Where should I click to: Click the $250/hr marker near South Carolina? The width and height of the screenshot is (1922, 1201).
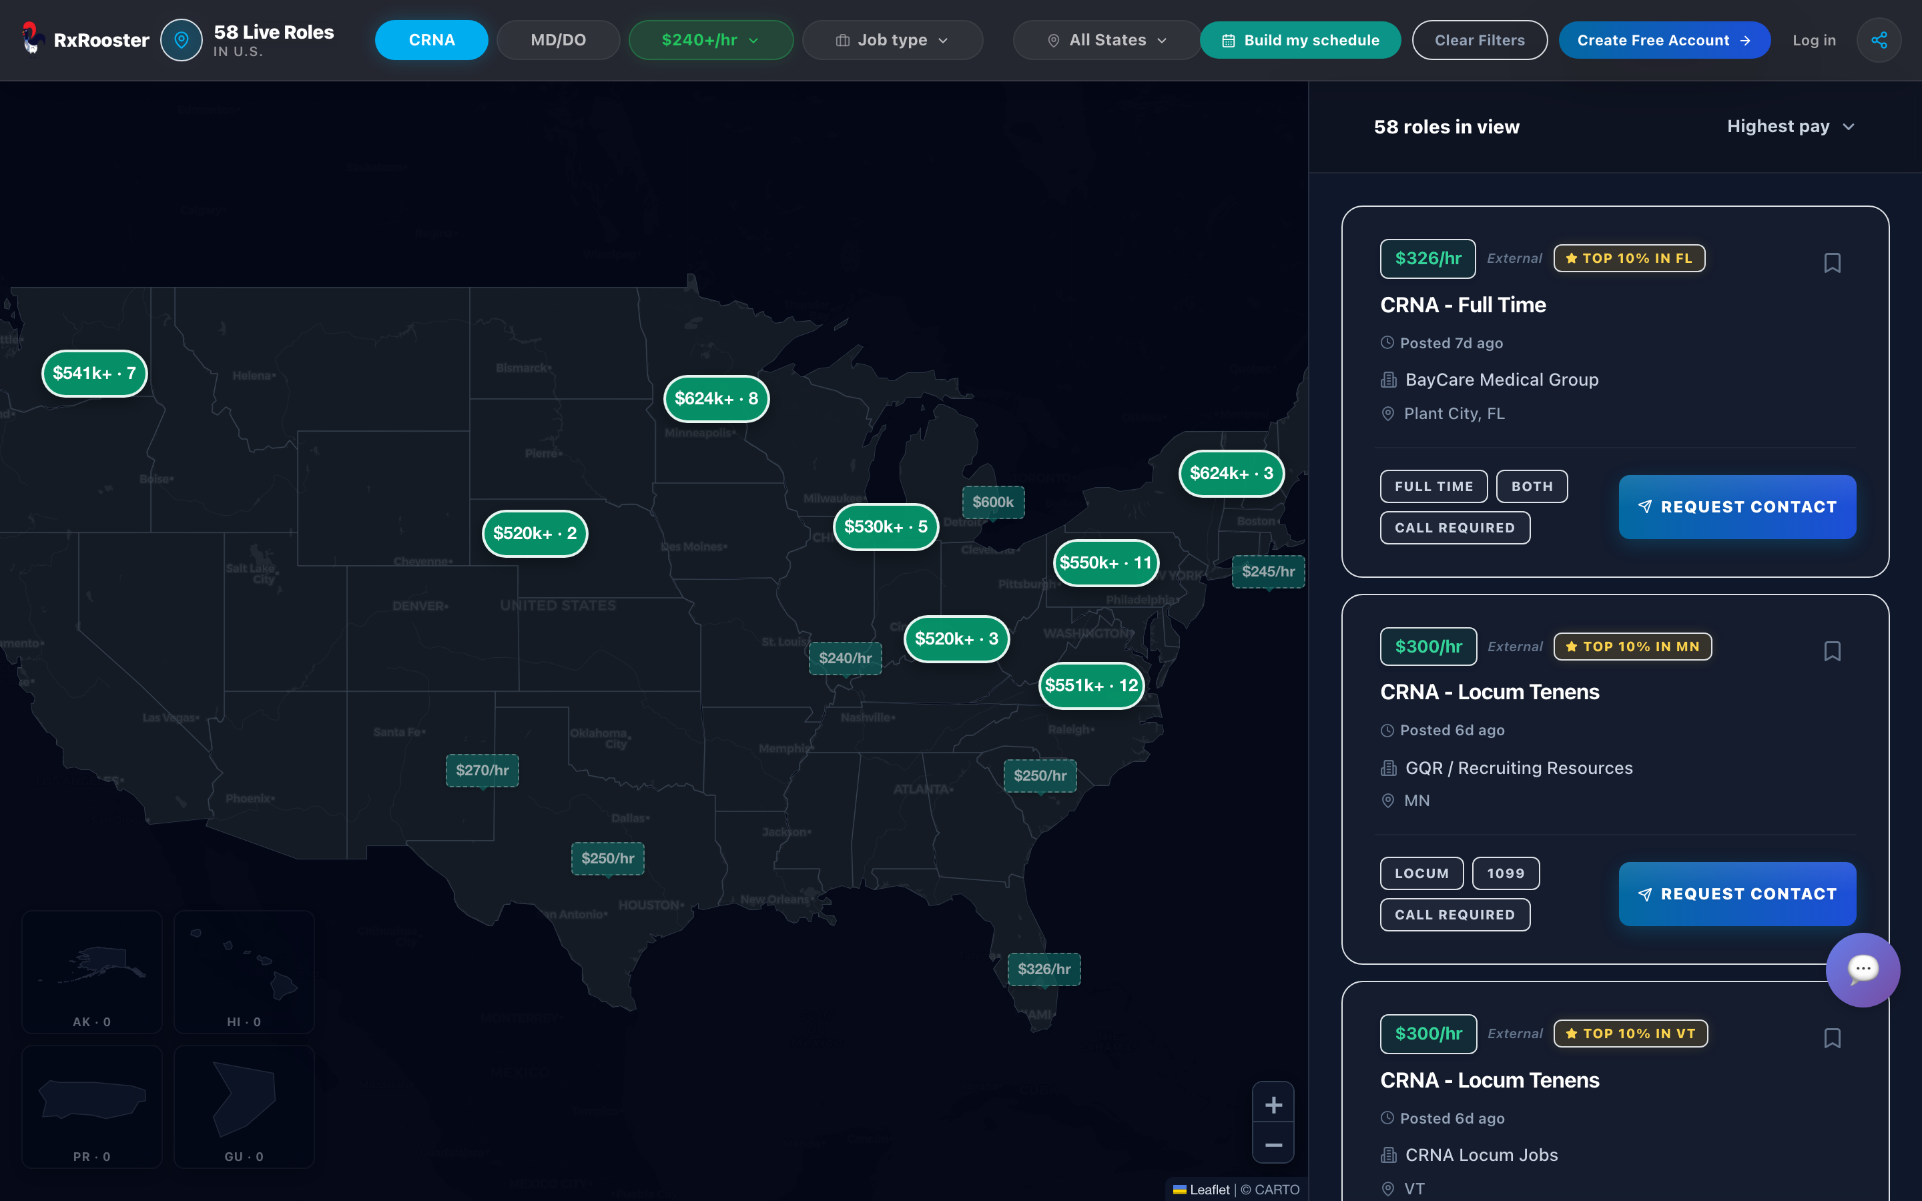pyautogui.click(x=1040, y=775)
